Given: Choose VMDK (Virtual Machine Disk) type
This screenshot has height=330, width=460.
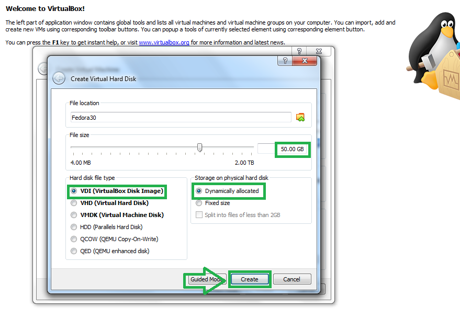Looking at the screenshot, I should pos(117,215).
